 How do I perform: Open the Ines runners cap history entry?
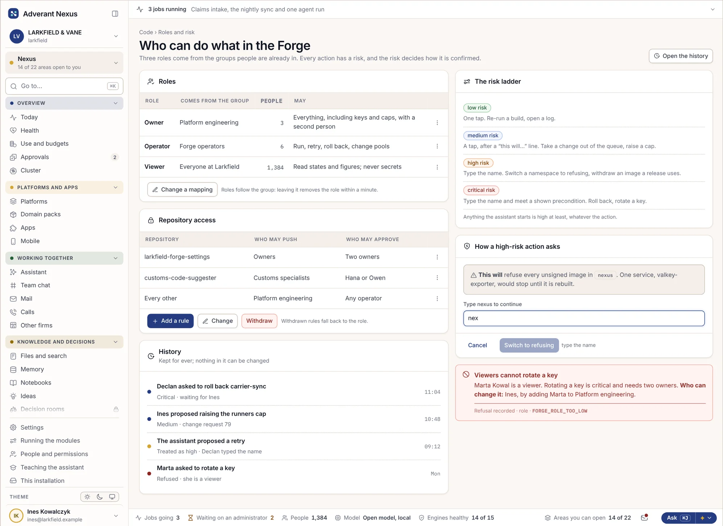(x=294, y=419)
